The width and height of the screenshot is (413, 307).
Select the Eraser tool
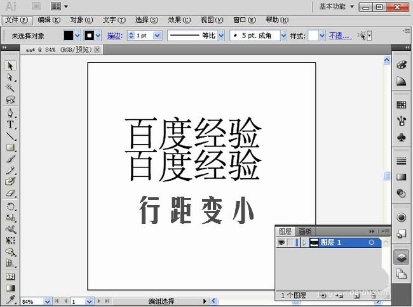click(10, 193)
